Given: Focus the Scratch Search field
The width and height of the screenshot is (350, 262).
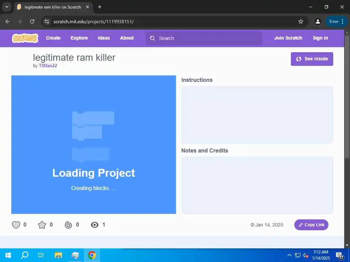Looking at the screenshot, I should tap(204, 38).
